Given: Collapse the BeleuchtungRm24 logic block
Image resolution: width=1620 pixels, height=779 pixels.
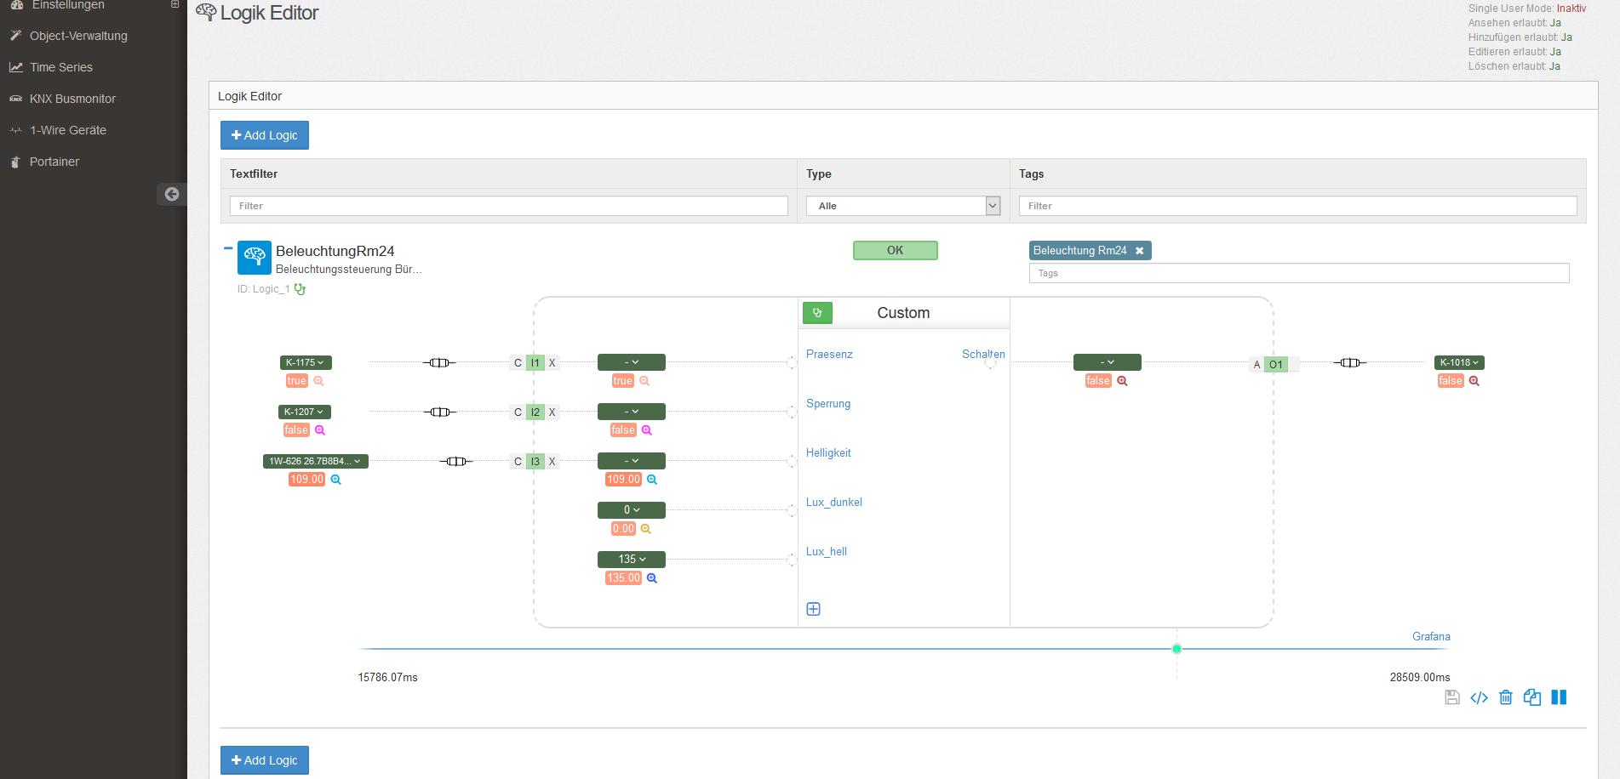Looking at the screenshot, I should [228, 248].
